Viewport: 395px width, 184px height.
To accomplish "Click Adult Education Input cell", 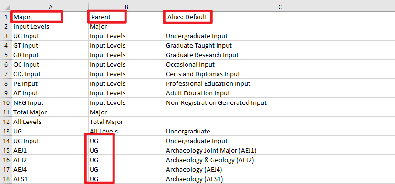I will [280, 93].
